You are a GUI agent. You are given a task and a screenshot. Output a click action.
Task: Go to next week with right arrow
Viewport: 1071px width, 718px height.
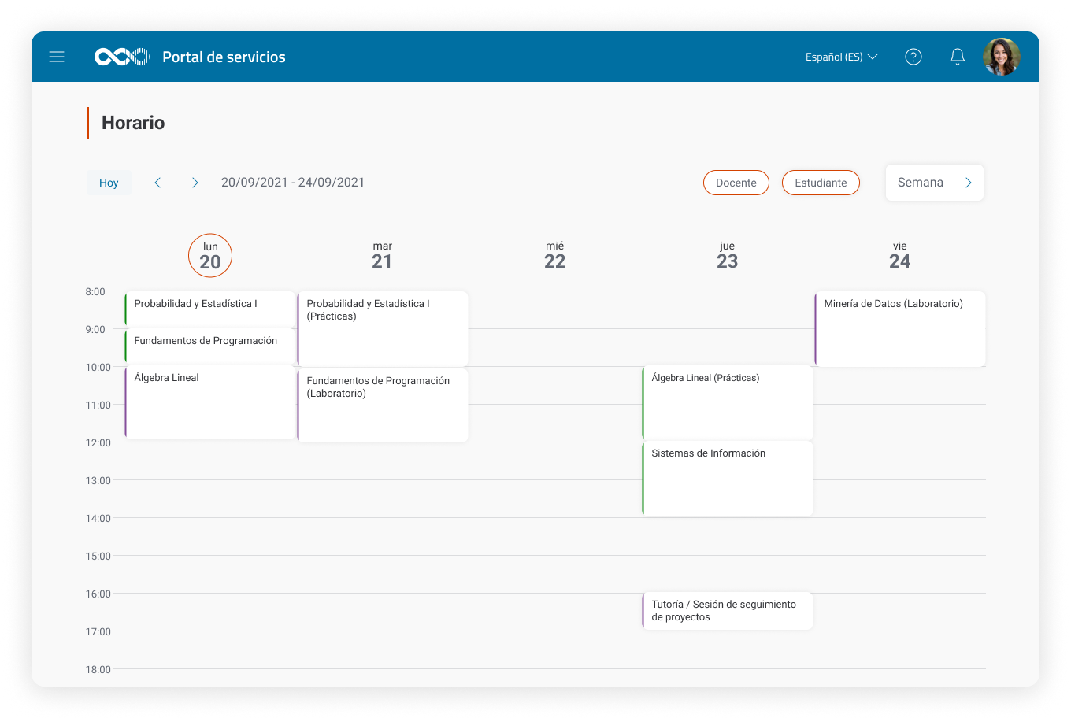tap(195, 183)
